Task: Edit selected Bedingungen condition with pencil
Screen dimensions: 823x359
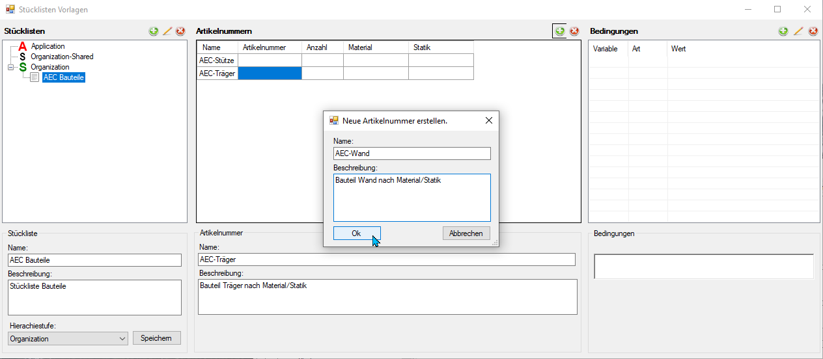Action: (x=798, y=31)
